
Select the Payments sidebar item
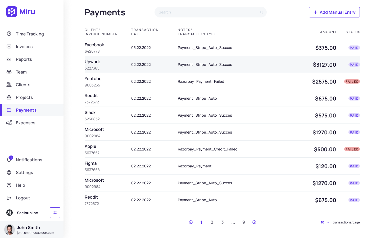pyautogui.click(x=32, y=110)
